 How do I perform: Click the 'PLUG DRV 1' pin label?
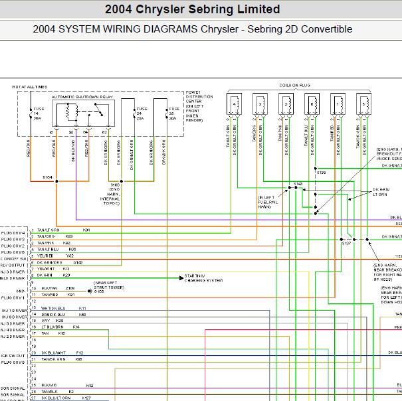point(13,297)
